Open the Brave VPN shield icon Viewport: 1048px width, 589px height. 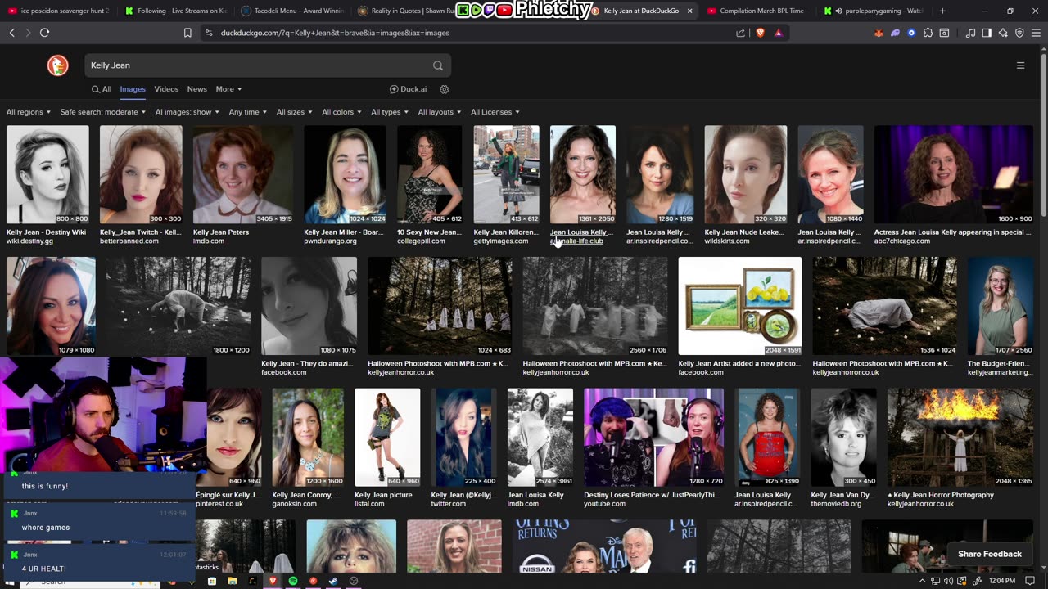[x=1019, y=33]
